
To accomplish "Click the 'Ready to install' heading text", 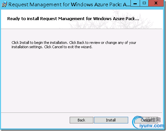I will [73, 18].
